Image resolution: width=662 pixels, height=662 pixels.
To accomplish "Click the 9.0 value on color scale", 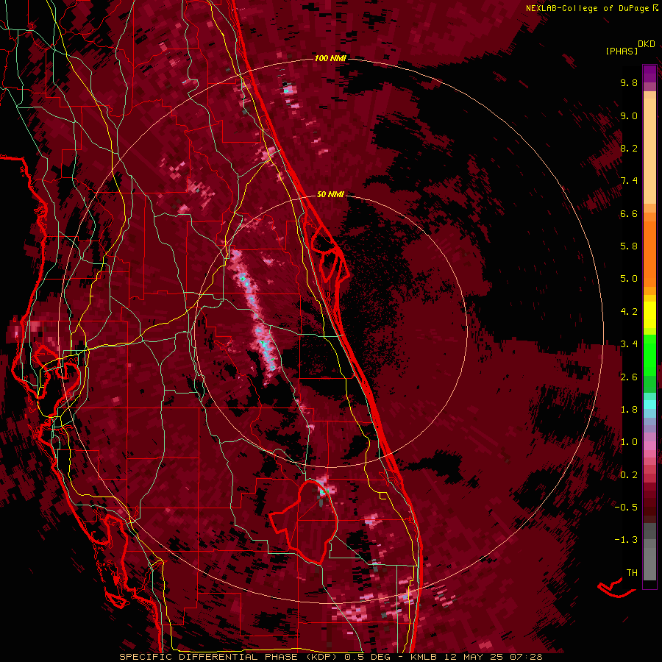I will [x=629, y=115].
